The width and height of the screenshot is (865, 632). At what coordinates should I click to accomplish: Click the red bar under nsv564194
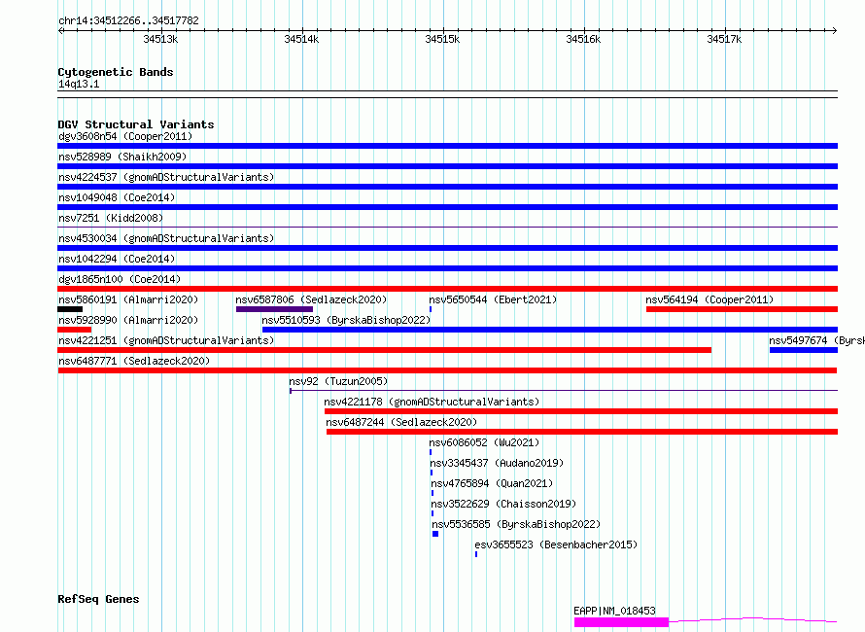click(x=742, y=309)
